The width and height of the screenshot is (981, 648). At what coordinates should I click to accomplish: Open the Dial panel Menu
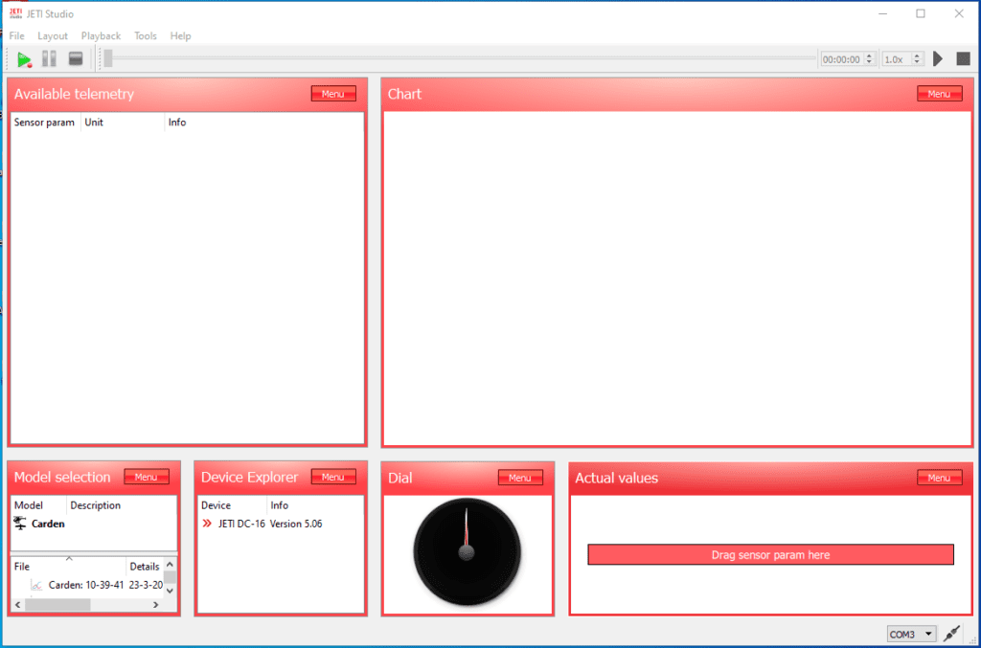point(520,478)
